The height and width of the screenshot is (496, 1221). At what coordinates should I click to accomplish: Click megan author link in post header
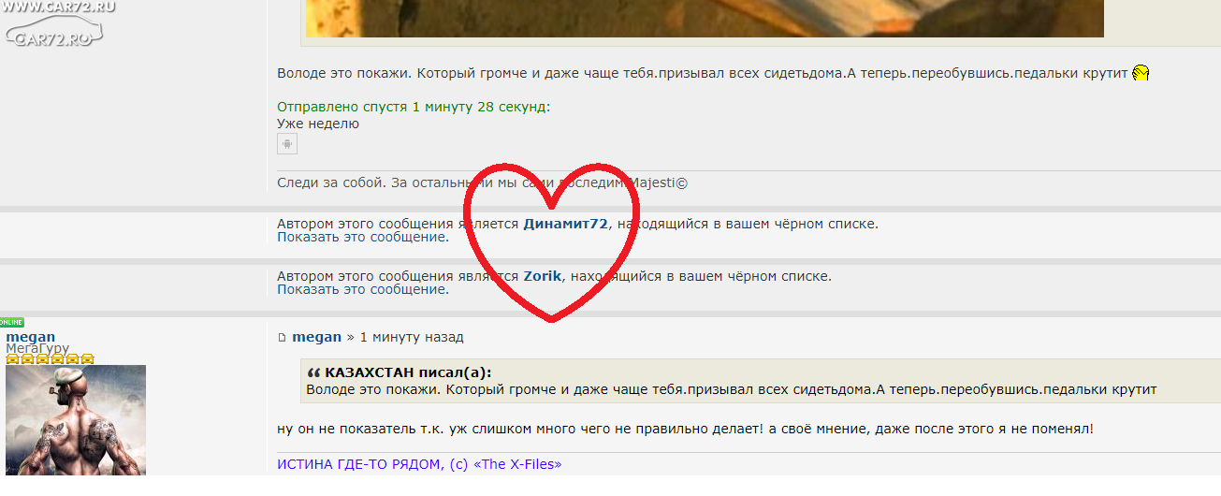coord(316,337)
